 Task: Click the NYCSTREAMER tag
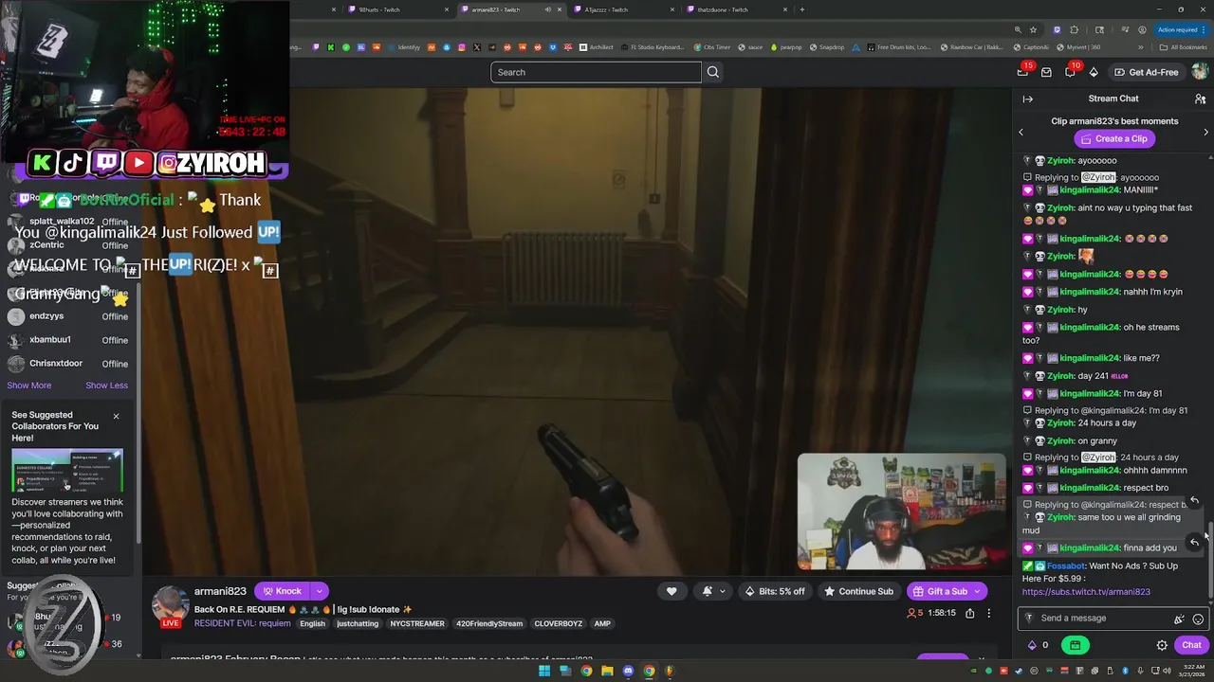(414, 623)
